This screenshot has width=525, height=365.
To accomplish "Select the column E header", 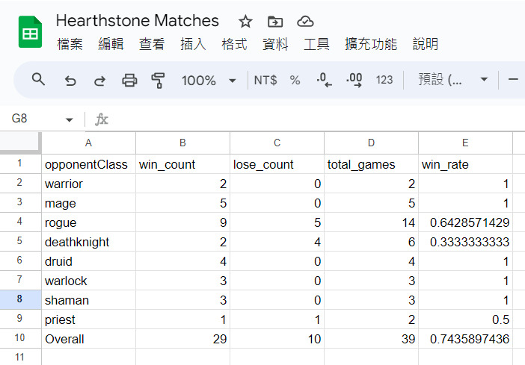I will (x=465, y=143).
